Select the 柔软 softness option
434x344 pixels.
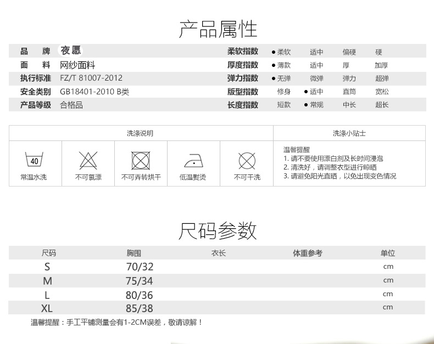coord(283,52)
